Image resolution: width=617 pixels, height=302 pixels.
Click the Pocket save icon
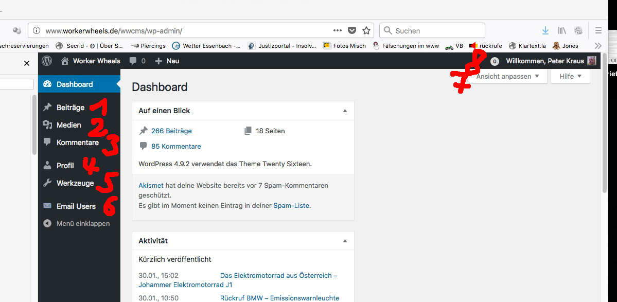point(352,31)
